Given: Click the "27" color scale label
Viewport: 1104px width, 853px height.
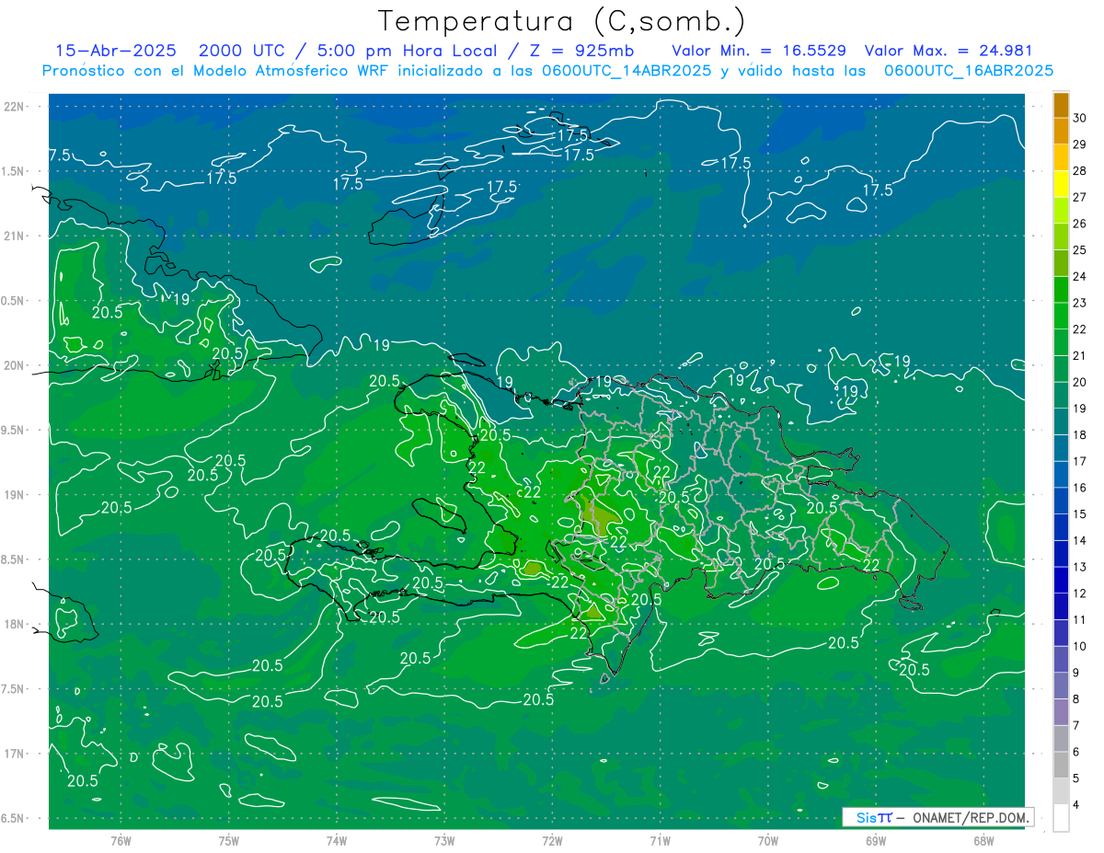Looking at the screenshot, I should [x=1079, y=197].
